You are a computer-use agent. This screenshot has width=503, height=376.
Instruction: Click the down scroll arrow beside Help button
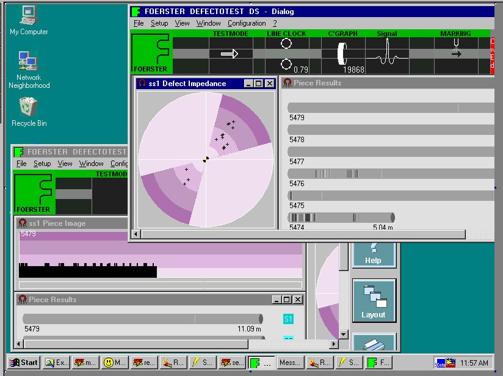coord(344,334)
